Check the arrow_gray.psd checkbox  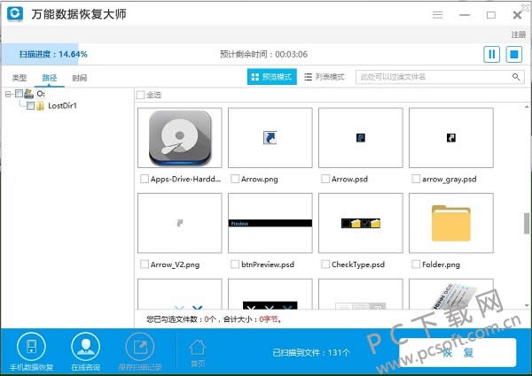[416, 179]
